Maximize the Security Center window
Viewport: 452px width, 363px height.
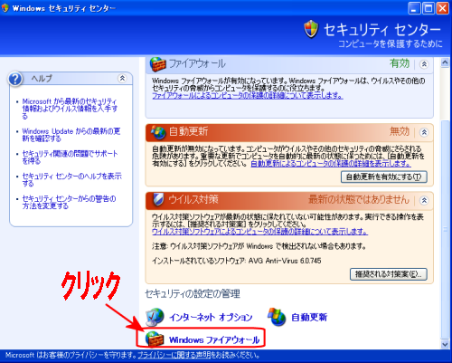428,8
